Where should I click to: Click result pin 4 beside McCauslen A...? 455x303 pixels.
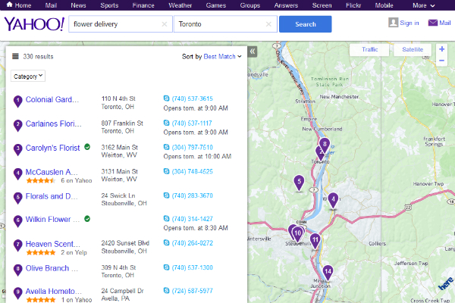click(18, 174)
